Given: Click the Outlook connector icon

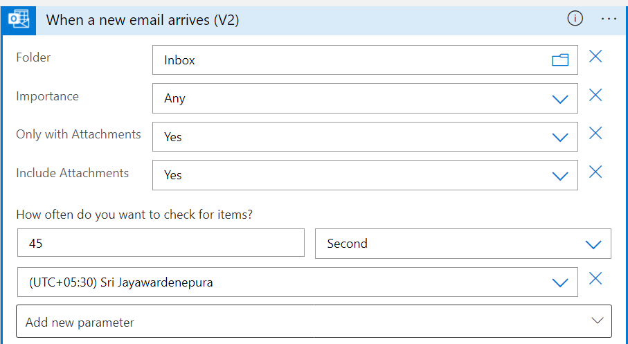Looking at the screenshot, I should pyautogui.click(x=18, y=19).
